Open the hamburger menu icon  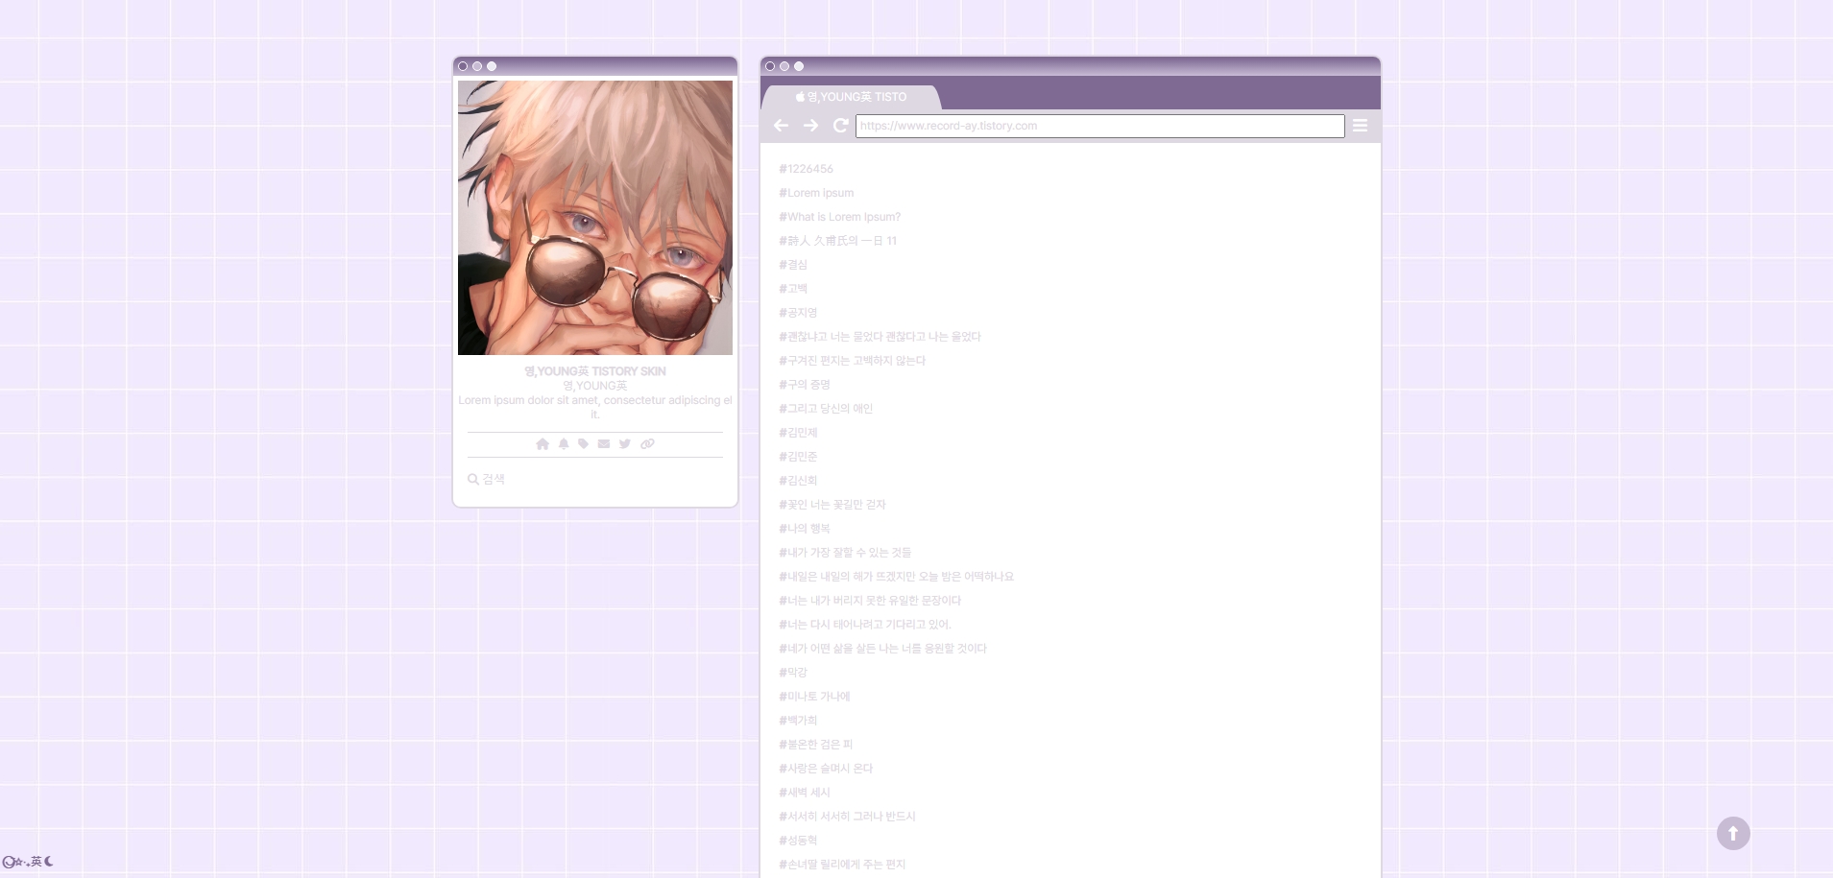[1360, 126]
